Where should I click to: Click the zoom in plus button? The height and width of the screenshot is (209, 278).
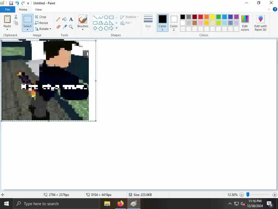[x=275, y=195]
